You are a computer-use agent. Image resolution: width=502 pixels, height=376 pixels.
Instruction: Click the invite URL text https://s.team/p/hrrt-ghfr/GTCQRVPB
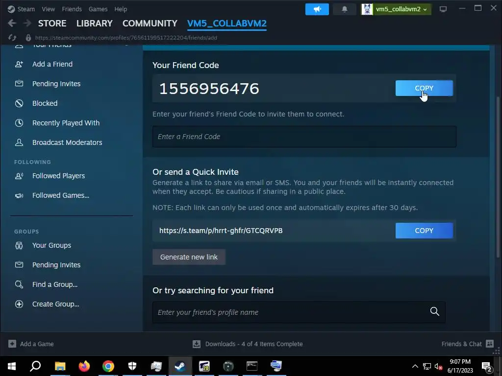pyautogui.click(x=221, y=231)
